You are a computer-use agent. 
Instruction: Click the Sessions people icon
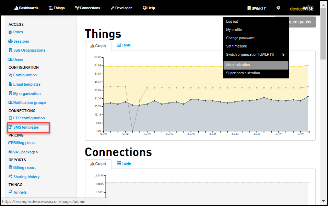point(10,41)
